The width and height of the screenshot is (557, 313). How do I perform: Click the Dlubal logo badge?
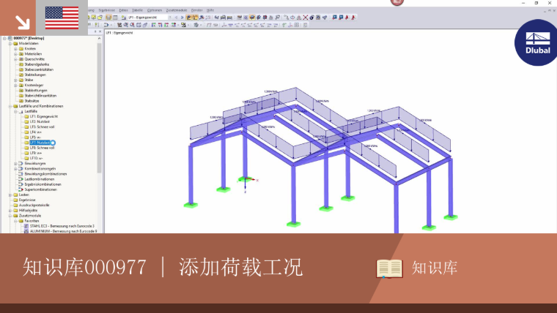tap(536, 42)
